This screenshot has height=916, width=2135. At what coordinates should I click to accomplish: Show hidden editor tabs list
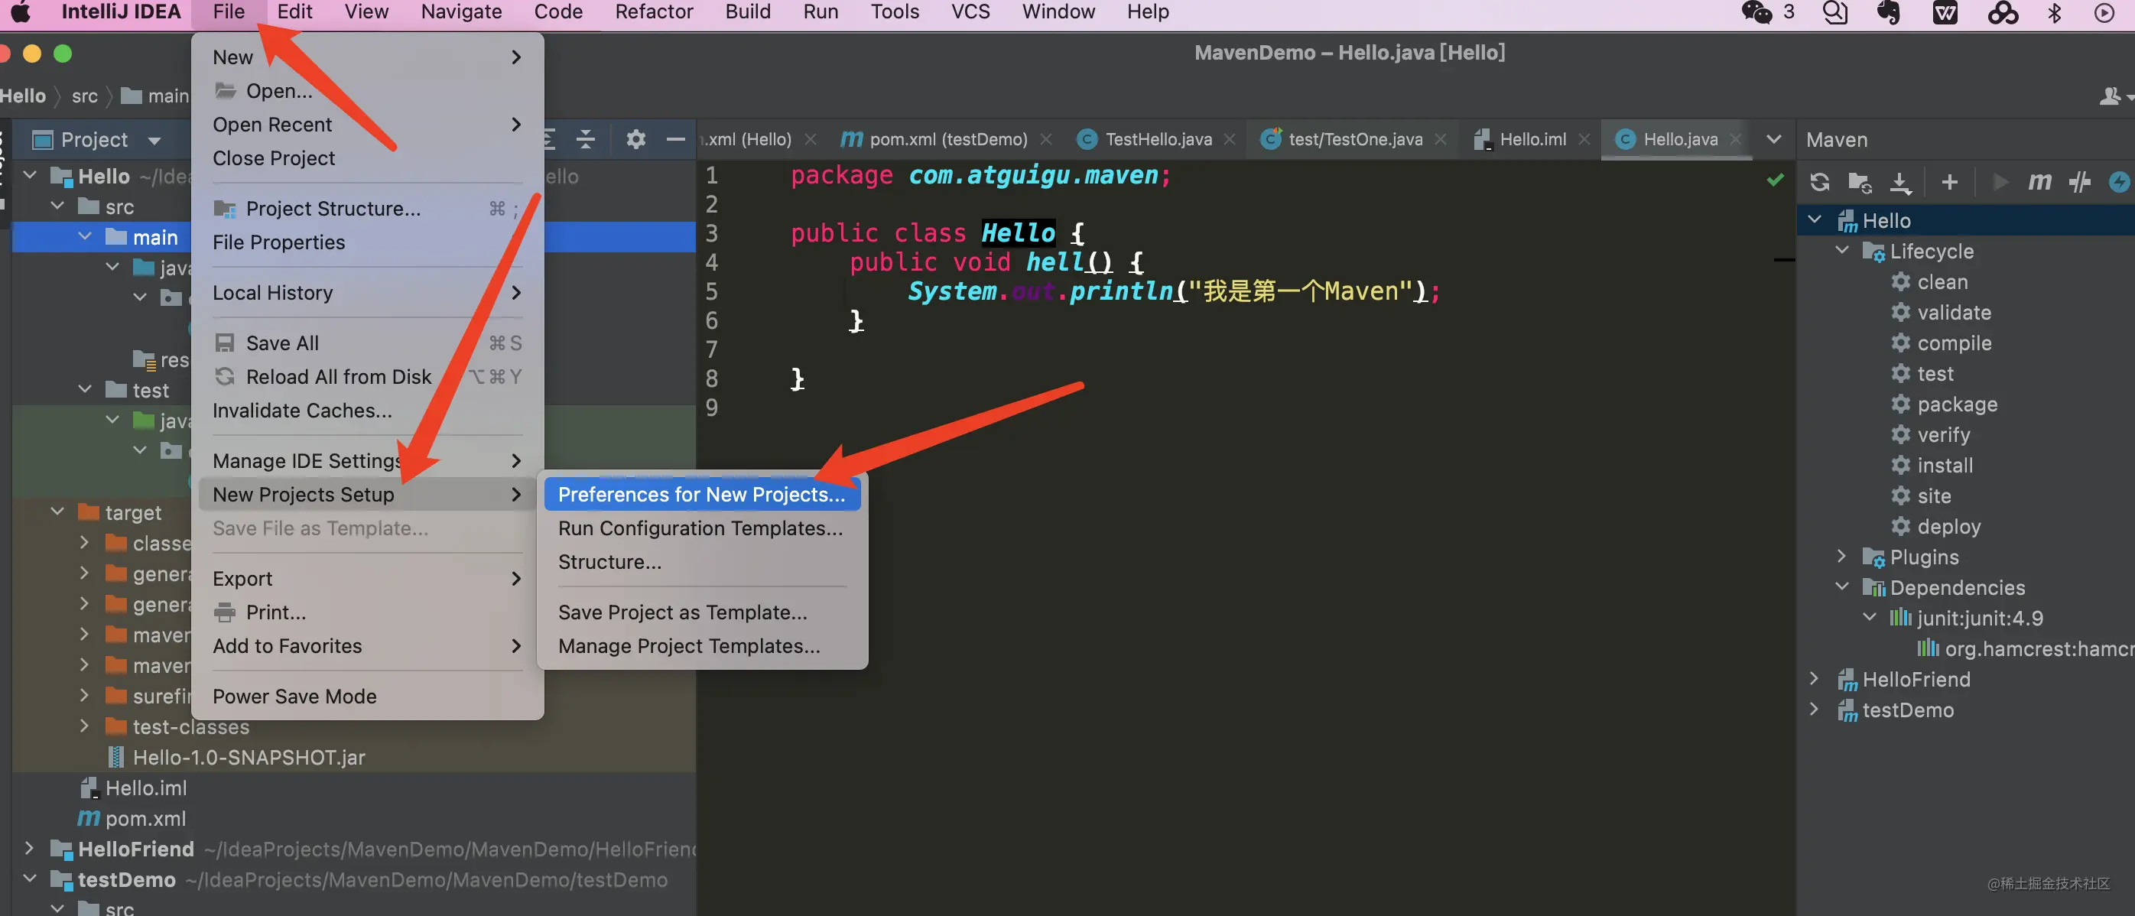point(1773,139)
